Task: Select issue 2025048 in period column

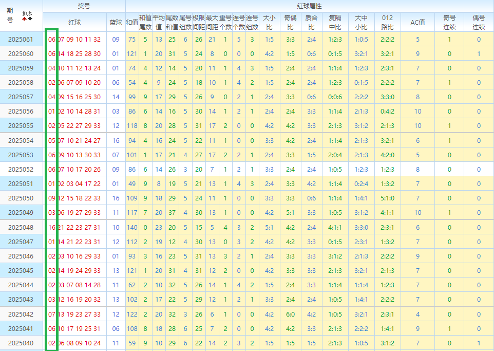Action: [x=21, y=227]
